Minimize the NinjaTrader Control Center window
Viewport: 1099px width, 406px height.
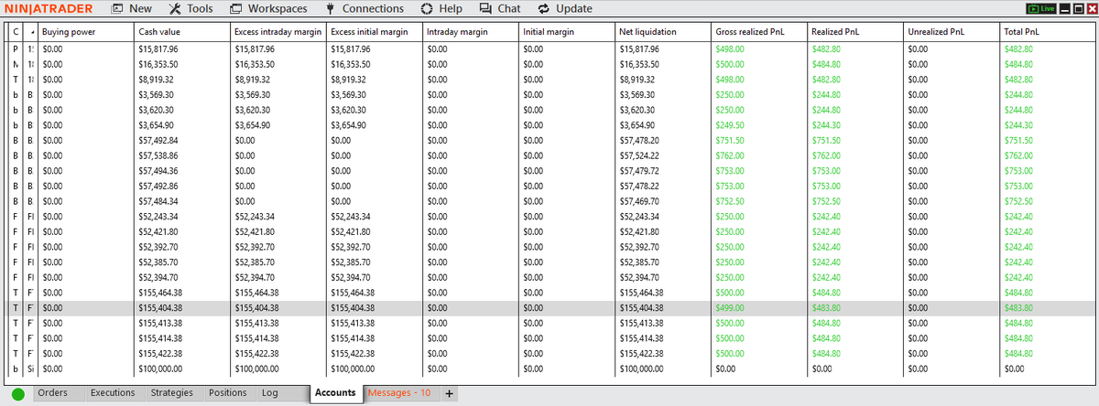tap(1066, 8)
